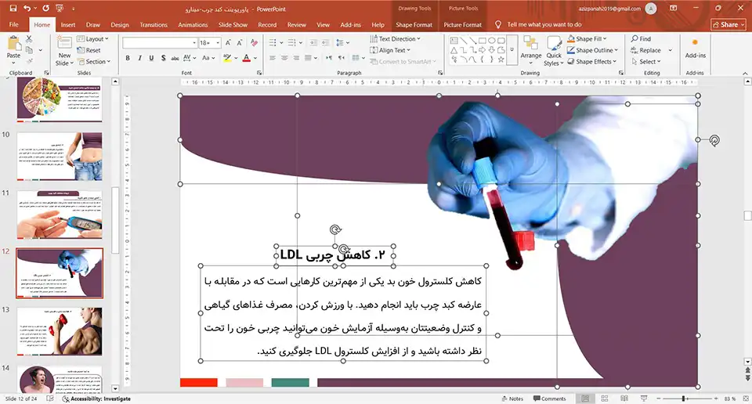Justify the text

tap(309, 58)
